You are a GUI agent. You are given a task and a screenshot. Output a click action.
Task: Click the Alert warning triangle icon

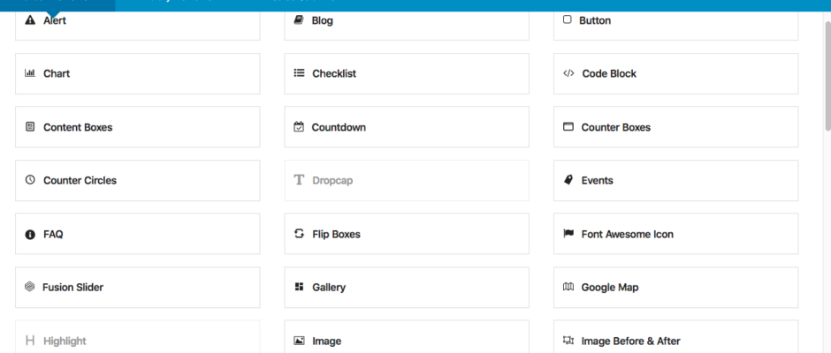coord(30,20)
